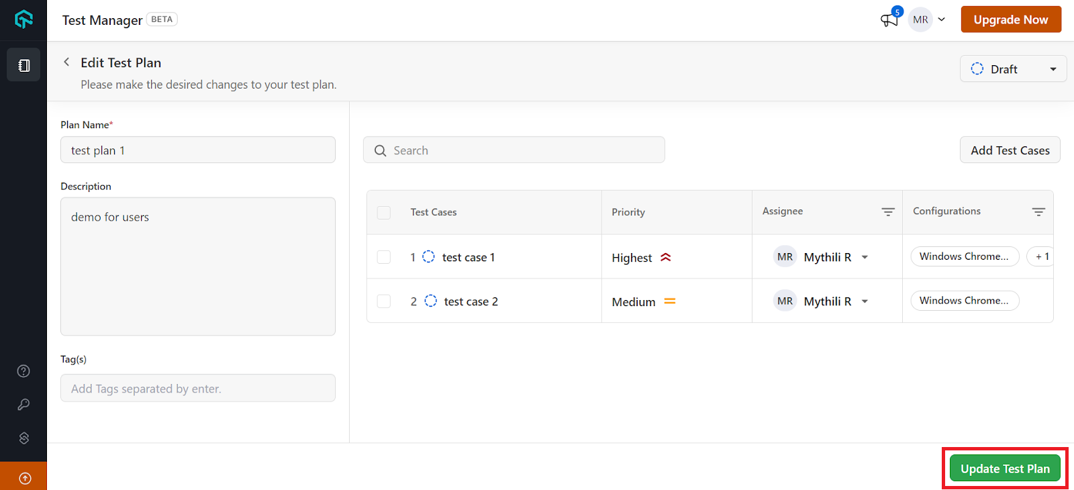The image size is (1074, 490).
Task: Click into the Description text area
Action: point(198,266)
